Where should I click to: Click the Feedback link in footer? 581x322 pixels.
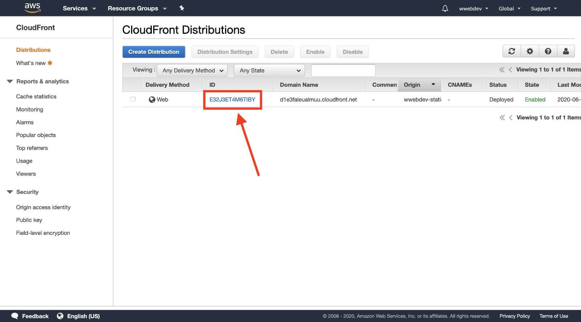[35, 316]
